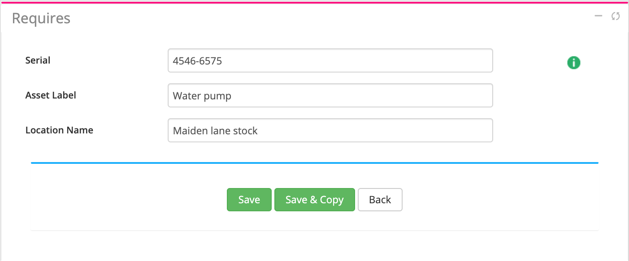Viewport: 629px width, 261px height.
Task: Go back using the Back button
Action: coord(380,200)
